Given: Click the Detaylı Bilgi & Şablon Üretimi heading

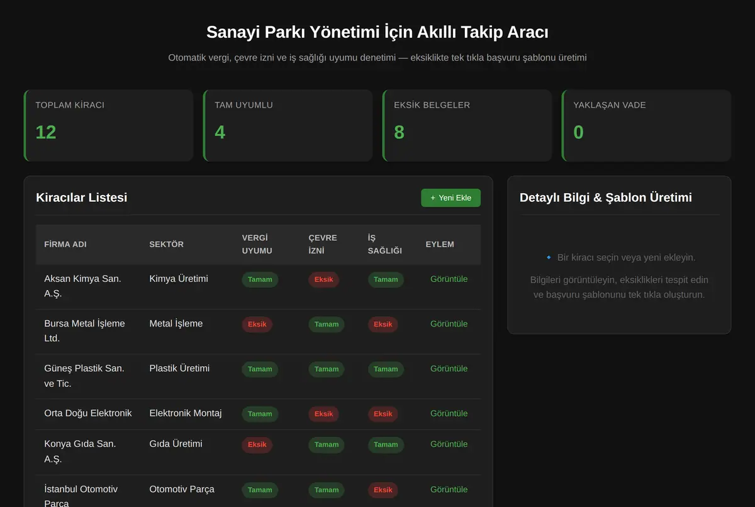Looking at the screenshot, I should (606, 198).
